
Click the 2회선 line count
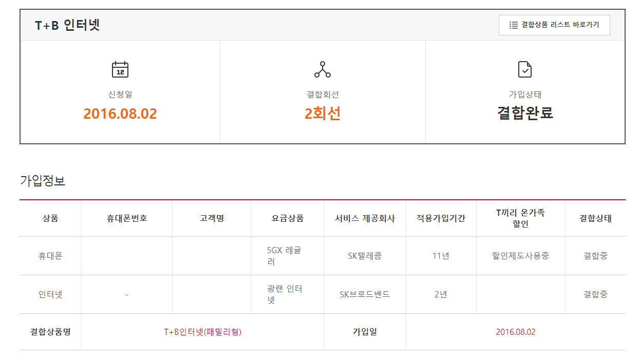point(323,114)
